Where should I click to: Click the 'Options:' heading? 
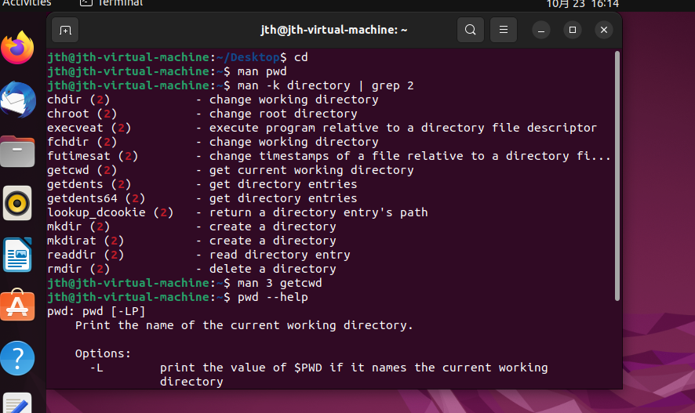(104, 353)
